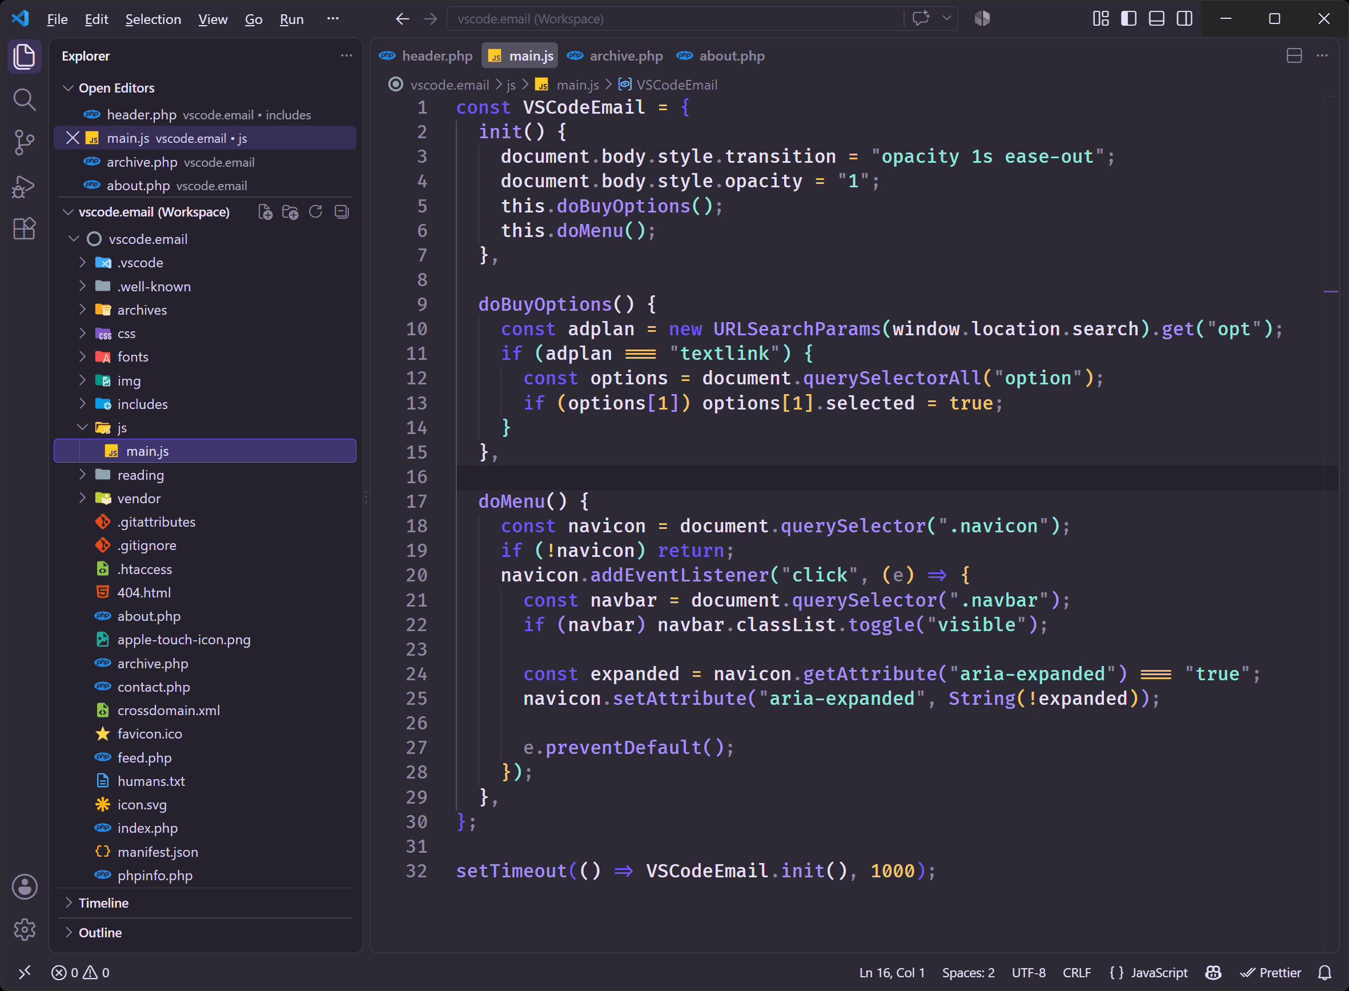Screen dimensions: 1349x991
Task: Click the Copilot status icon in status bar
Action: click(1214, 972)
